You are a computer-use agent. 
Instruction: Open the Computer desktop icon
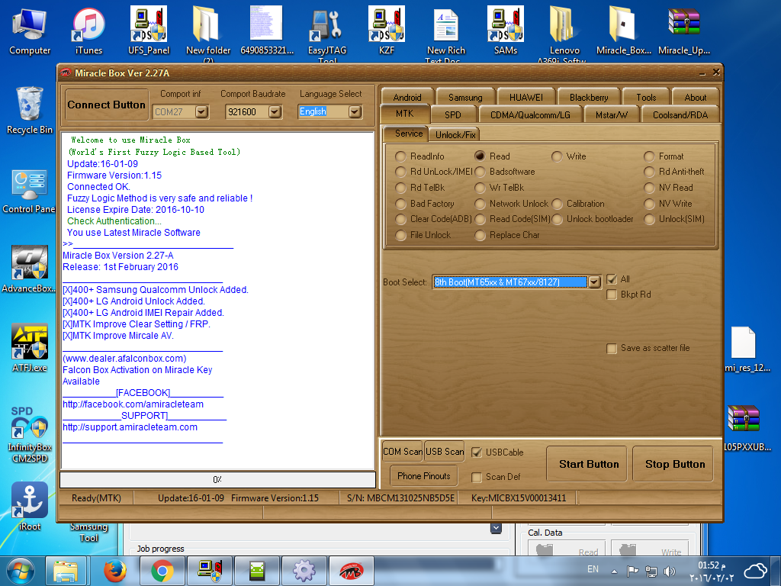tap(30, 31)
